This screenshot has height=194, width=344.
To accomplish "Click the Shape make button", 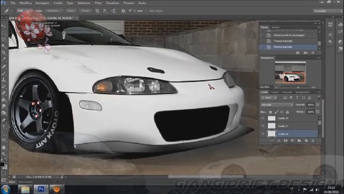I will click(x=85, y=11).
